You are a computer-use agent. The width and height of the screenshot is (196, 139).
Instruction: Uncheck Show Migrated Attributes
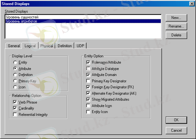tap(88, 99)
